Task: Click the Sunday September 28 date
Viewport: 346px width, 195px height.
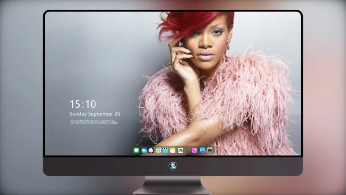Action: point(95,114)
